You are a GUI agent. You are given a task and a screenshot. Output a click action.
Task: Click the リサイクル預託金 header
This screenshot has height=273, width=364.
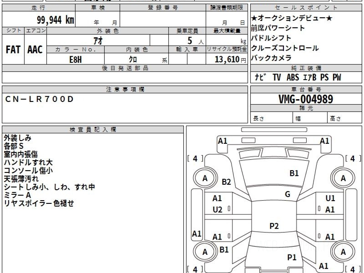(227, 49)
